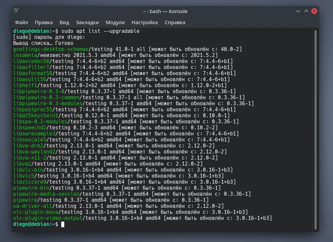Click package name insomnia

click(x=25, y=55)
